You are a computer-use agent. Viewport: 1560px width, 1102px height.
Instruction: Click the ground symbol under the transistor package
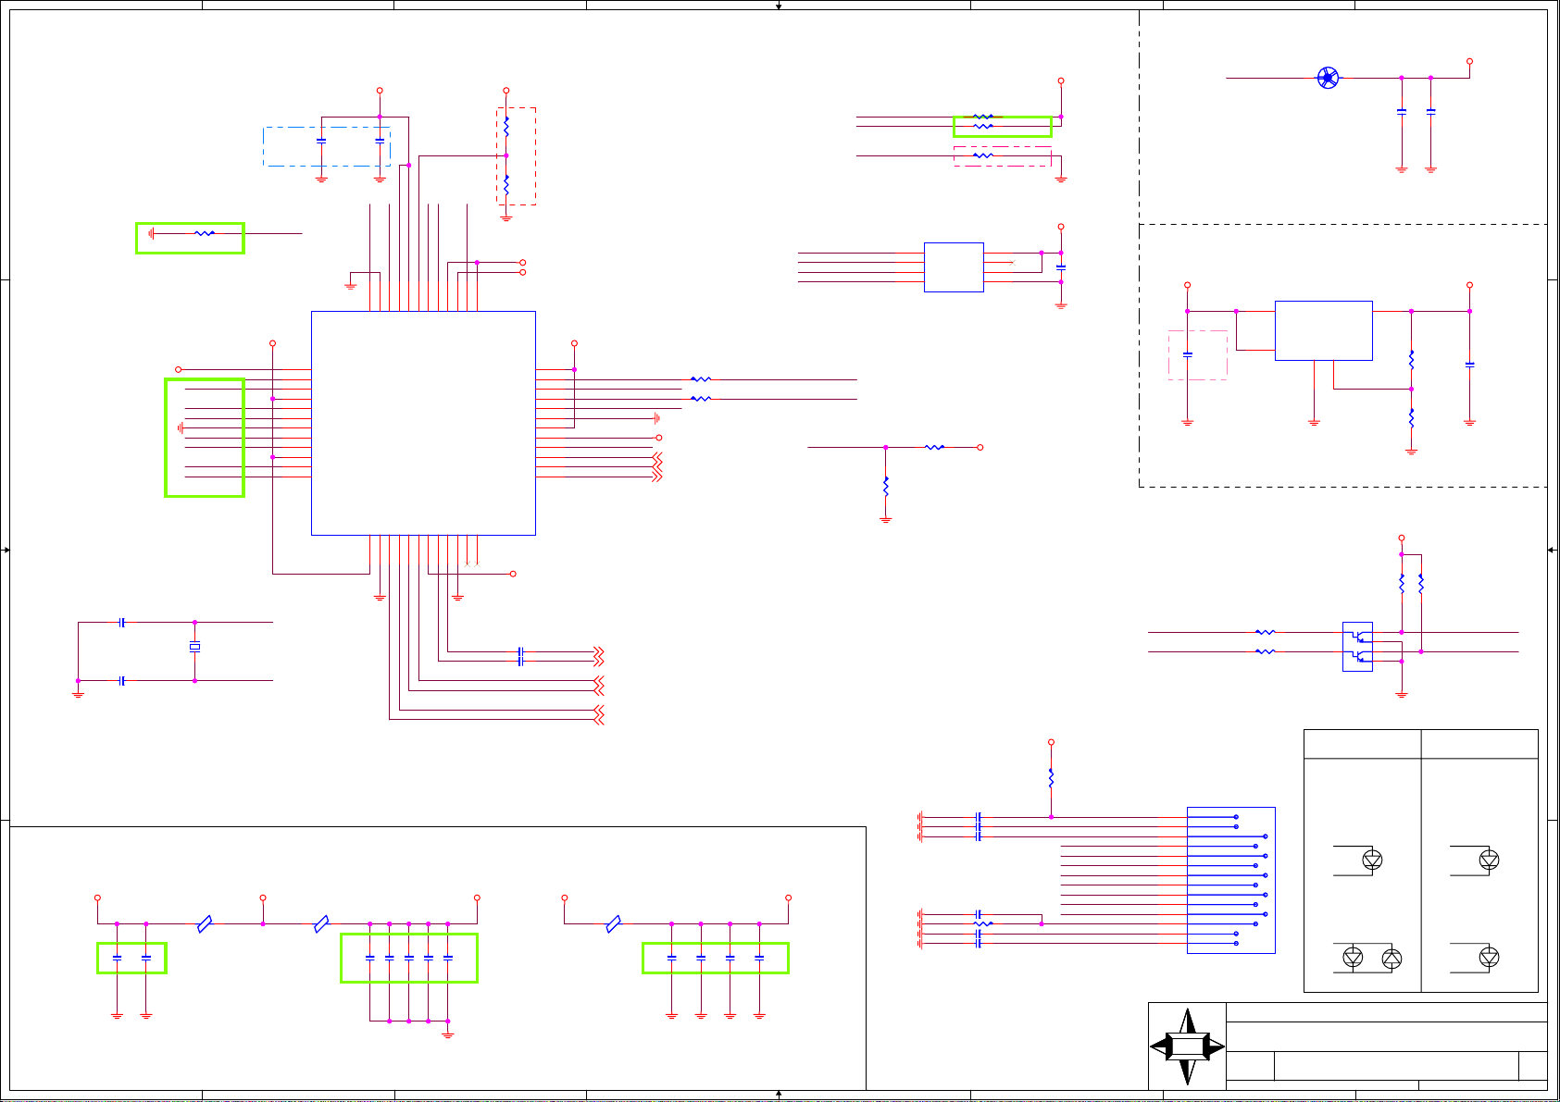tap(1402, 694)
